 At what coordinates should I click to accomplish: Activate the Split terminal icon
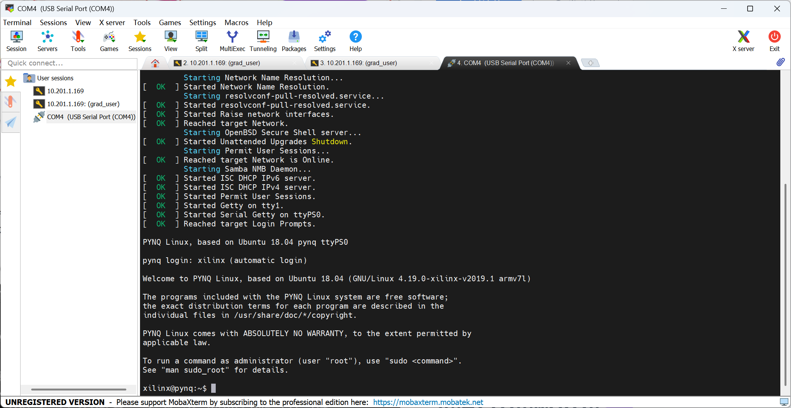[201, 41]
